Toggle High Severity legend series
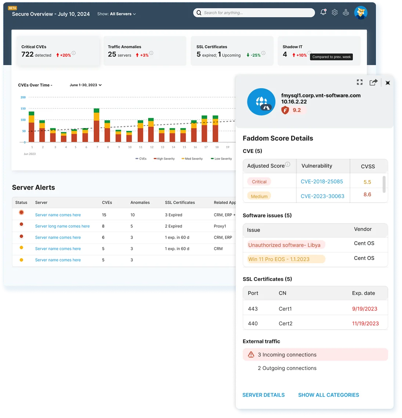The image size is (402, 418). (165, 159)
